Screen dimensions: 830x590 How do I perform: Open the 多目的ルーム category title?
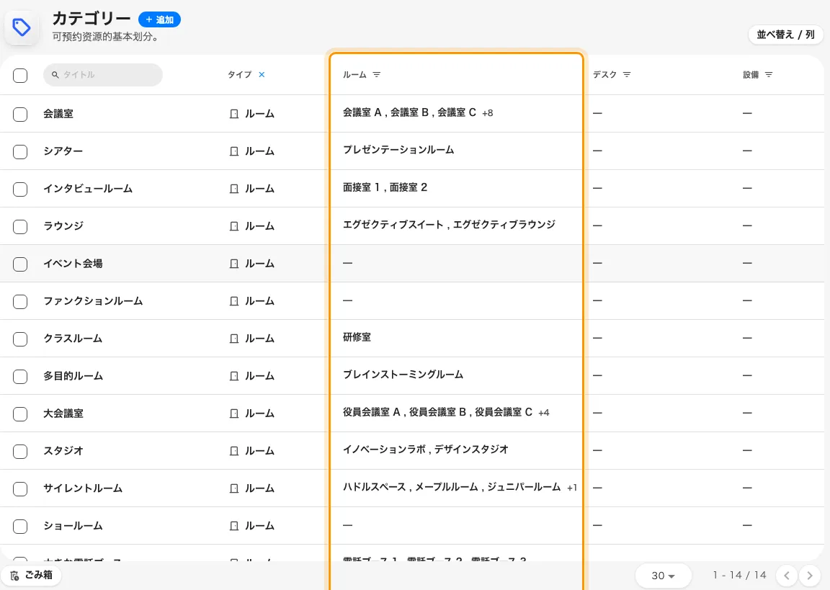[x=73, y=376]
